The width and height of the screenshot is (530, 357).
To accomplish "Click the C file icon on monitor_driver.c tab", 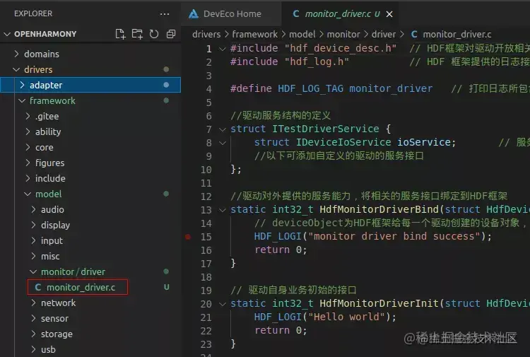I will coord(296,14).
